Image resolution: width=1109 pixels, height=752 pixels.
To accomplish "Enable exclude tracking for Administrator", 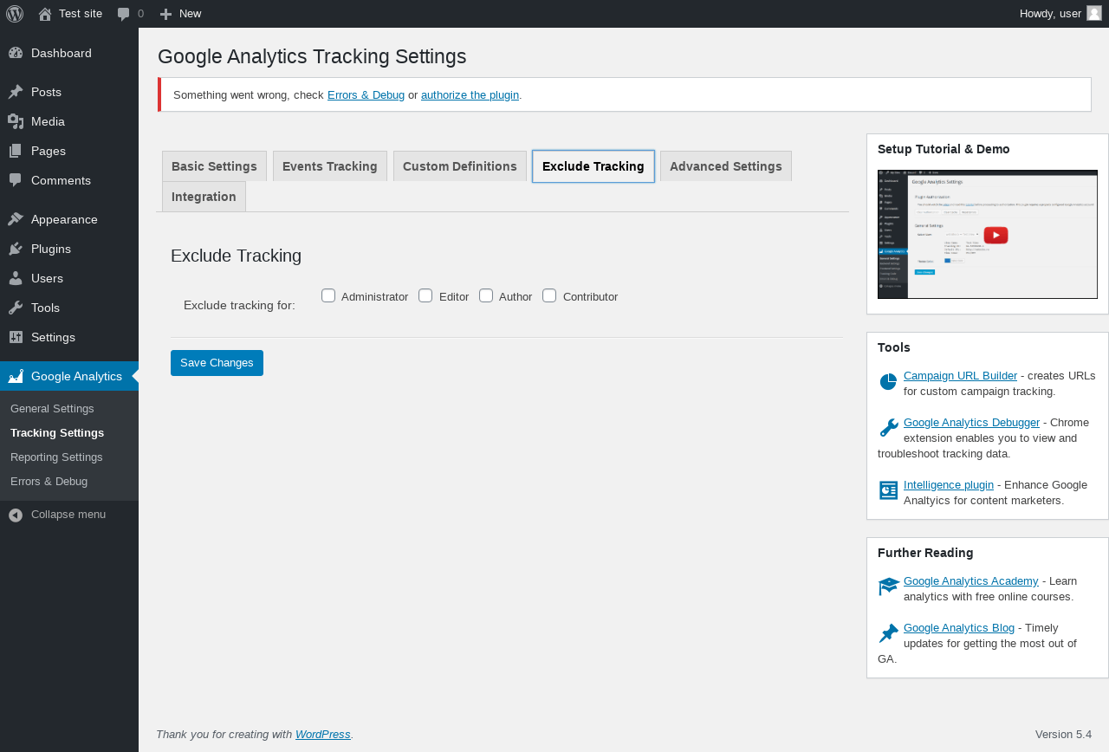I will [x=328, y=295].
